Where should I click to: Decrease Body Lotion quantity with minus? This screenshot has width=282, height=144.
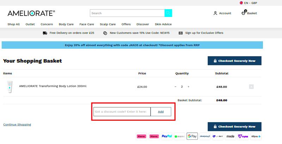(x=176, y=87)
